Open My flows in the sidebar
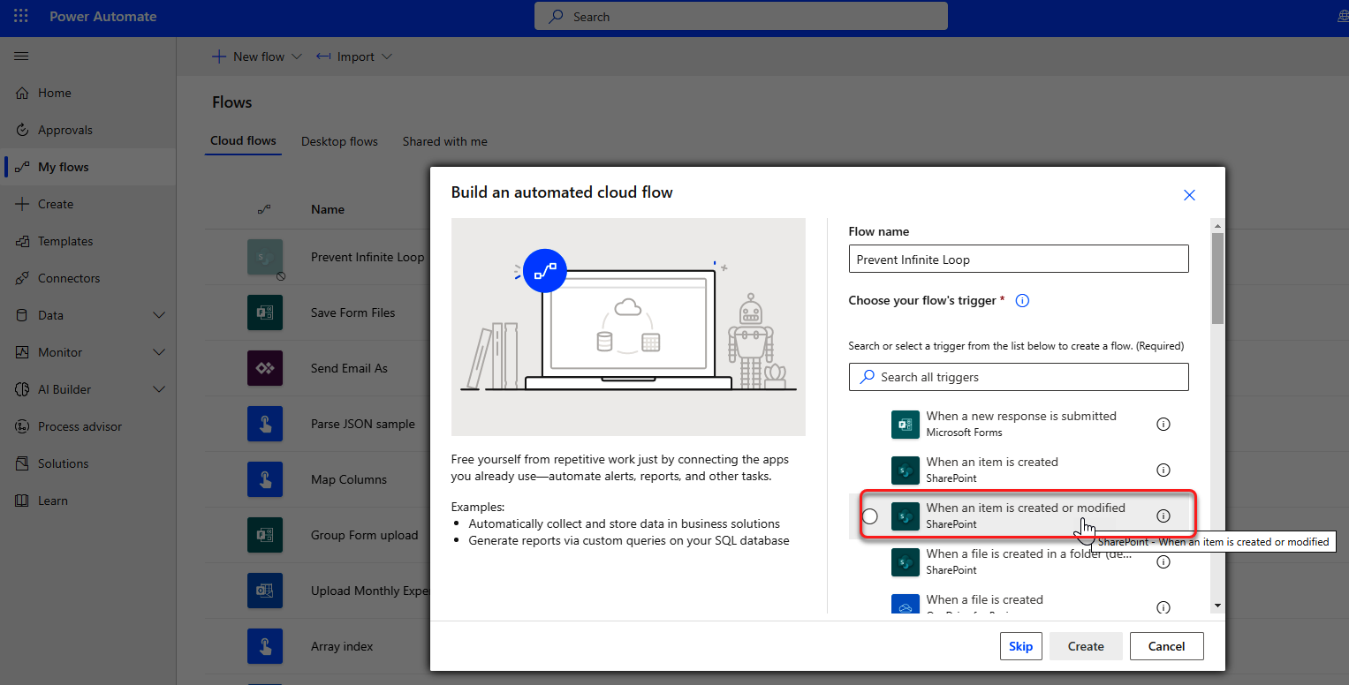This screenshot has height=685, width=1349. 88,167
